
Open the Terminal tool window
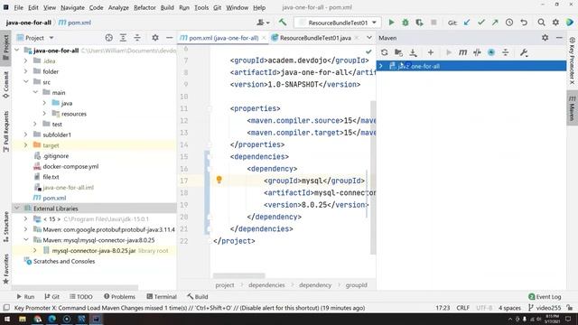[x=162, y=296]
